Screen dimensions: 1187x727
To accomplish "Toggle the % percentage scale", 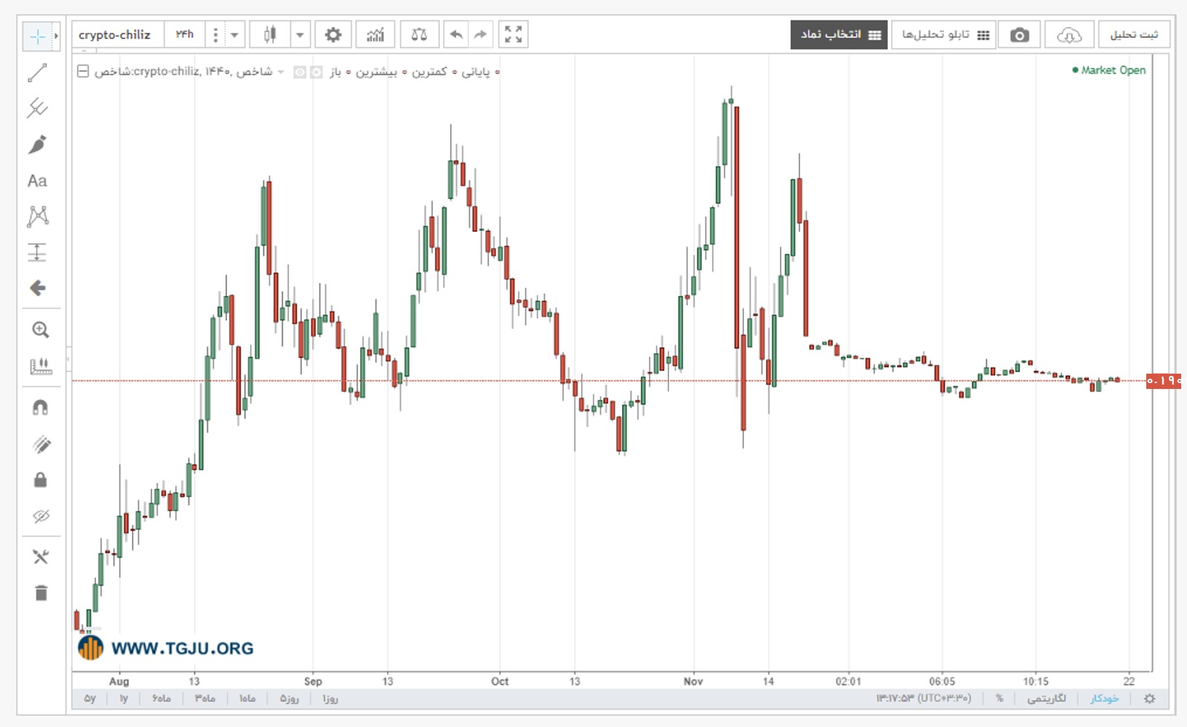I will (x=1000, y=699).
